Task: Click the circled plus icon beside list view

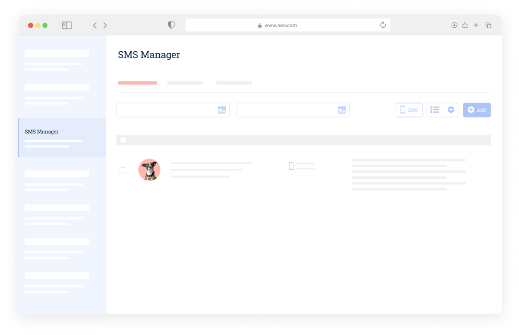Action: tap(451, 110)
